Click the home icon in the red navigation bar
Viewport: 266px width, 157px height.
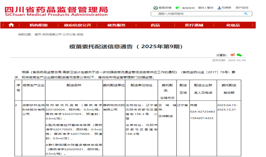click(11, 25)
